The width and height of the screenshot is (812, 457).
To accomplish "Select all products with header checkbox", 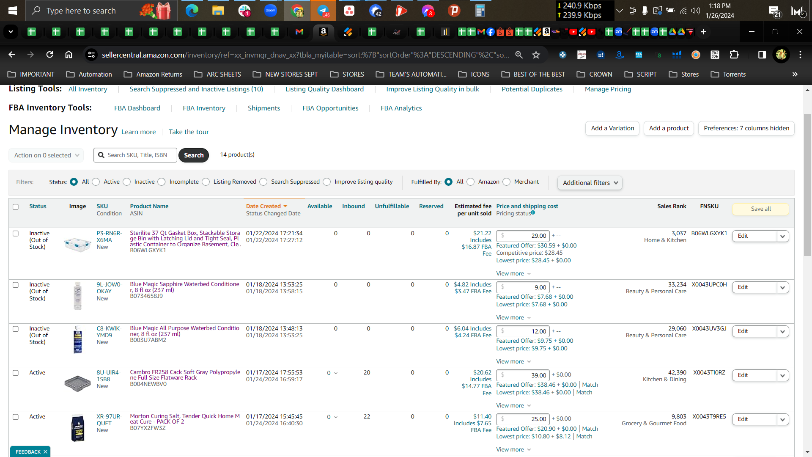I will (16, 207).
